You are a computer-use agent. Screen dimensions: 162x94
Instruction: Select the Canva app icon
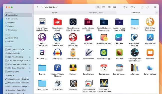(119, 37)
